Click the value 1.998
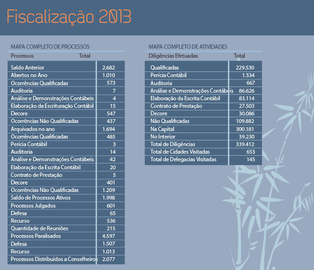Viewport: 314px width, 270px height. (109, 198)
